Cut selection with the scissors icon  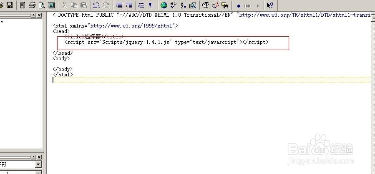(64, 5)
